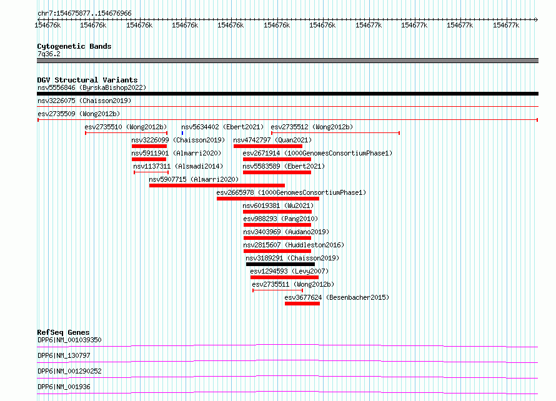Click the red esv988293 bar
This screenshot has height=401, width=556.
click(x=277, y=225)
